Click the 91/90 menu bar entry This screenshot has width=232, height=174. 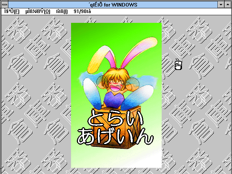click(x=82, y=12)
